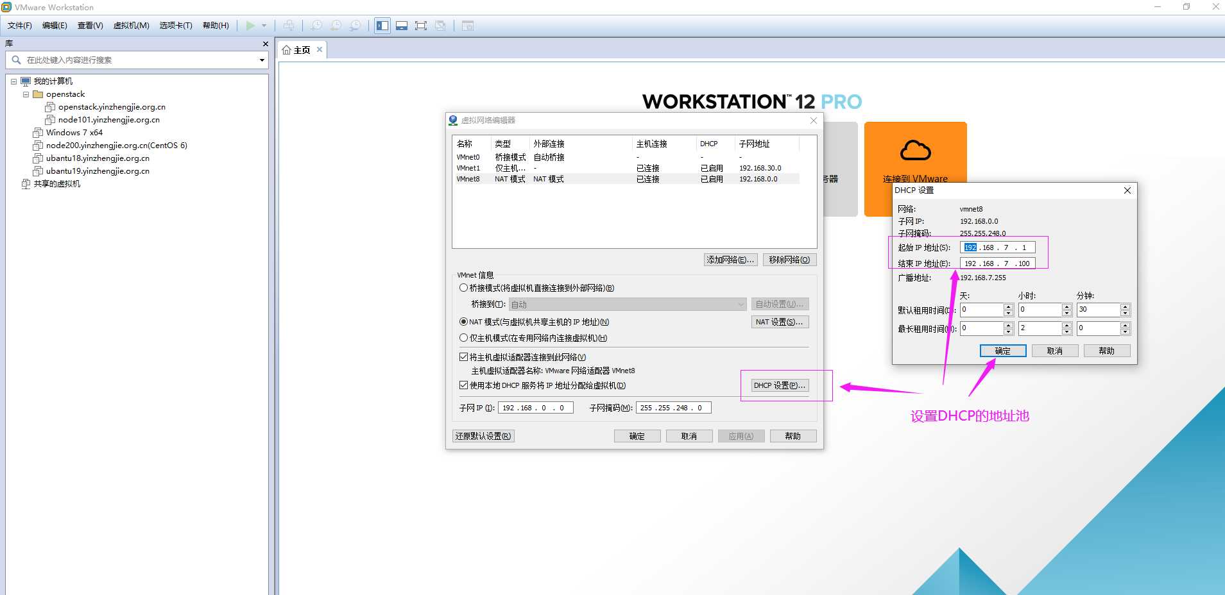The width and height of the screenshot is (1225, 595).
Task: Collapse the openstack folder node
Action: click(x=26, y=94)
